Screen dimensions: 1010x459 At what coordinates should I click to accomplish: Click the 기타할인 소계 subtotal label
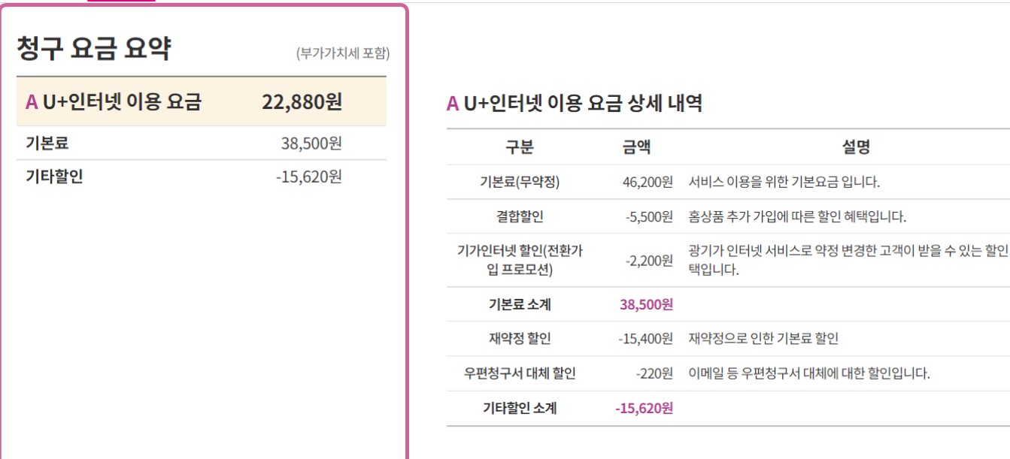[x=519, y=409]
